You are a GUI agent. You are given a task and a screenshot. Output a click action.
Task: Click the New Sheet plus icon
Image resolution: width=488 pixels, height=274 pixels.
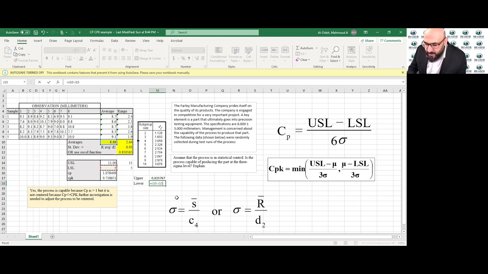pyautogui.click(x=52, y=237)
